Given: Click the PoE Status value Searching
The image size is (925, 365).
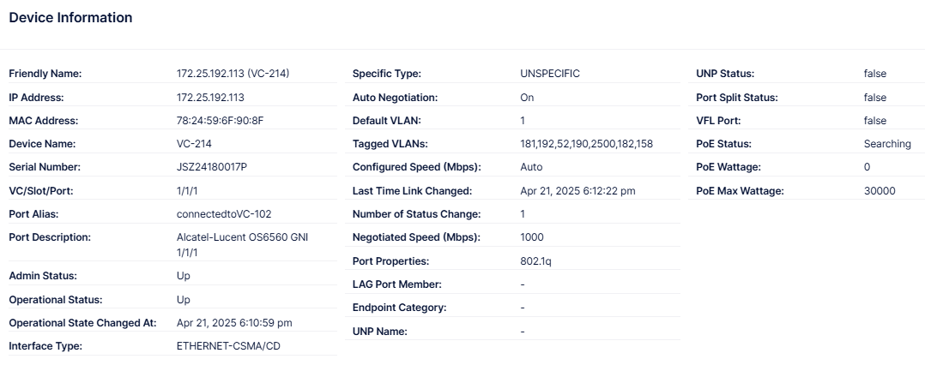Looking at the screenshot, I should coord(887,144).
